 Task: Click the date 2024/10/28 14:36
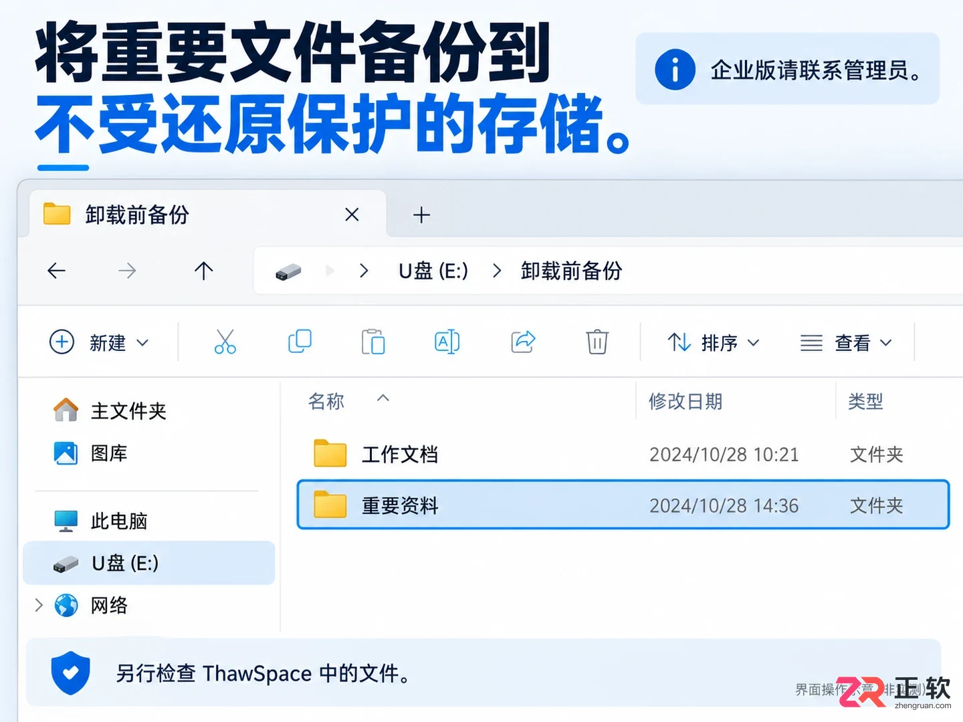[724, 506]
